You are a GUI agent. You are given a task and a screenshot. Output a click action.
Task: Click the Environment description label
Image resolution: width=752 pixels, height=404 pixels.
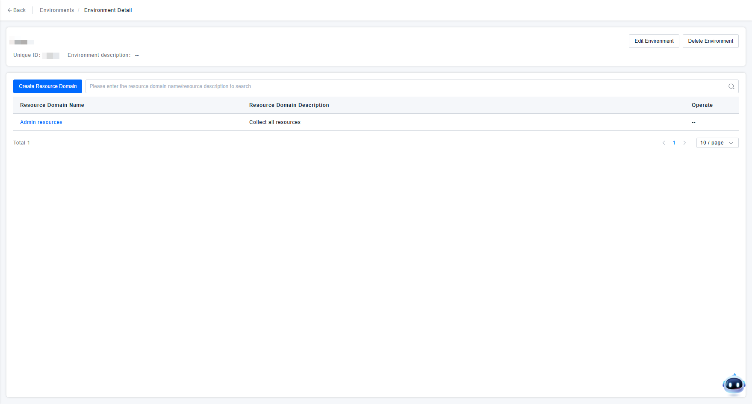pyautogui.click(x=99, y=55)
